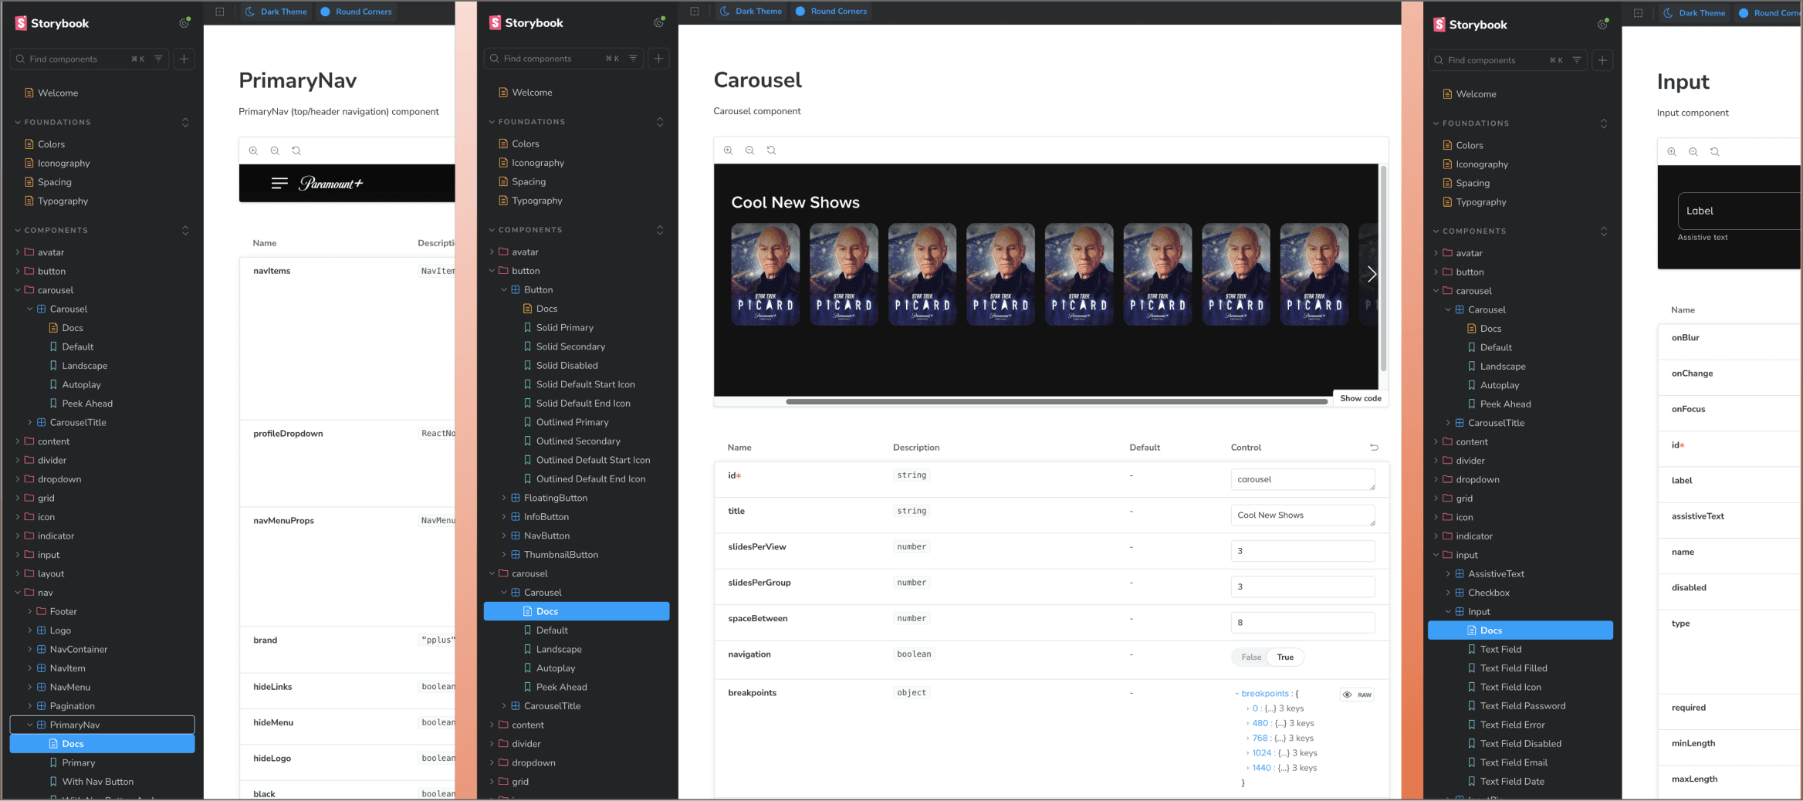Click the zoom out icon above the Carousel preview
The image size is (1803, 801).
[749, 150]
